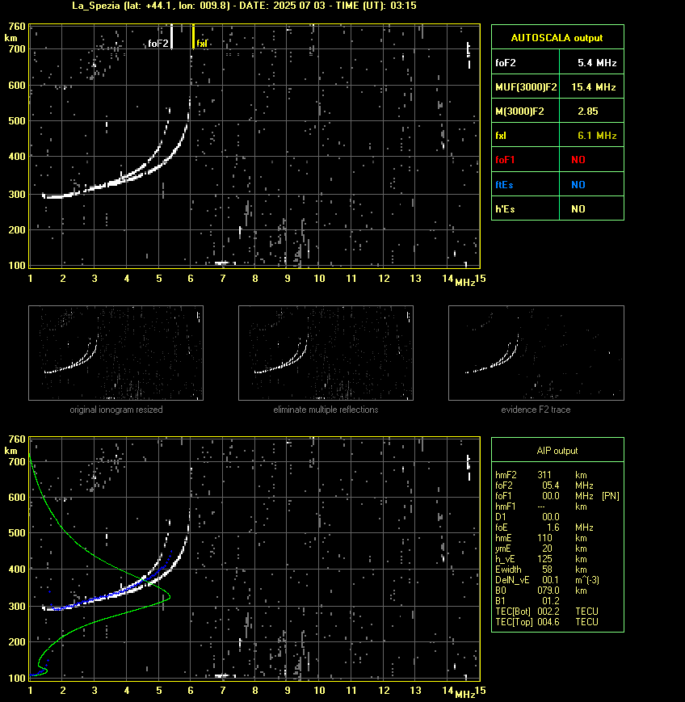Click the 760 km axis label, top ionogram
Viewport: 685px width, 702px height.
tap(17, 27)
